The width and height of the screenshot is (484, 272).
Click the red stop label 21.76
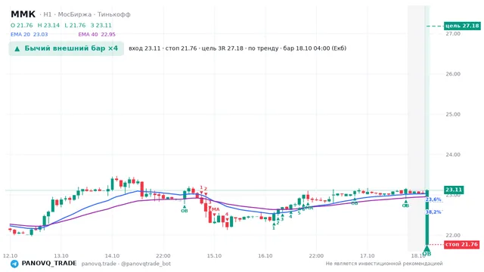coord(461,244)
